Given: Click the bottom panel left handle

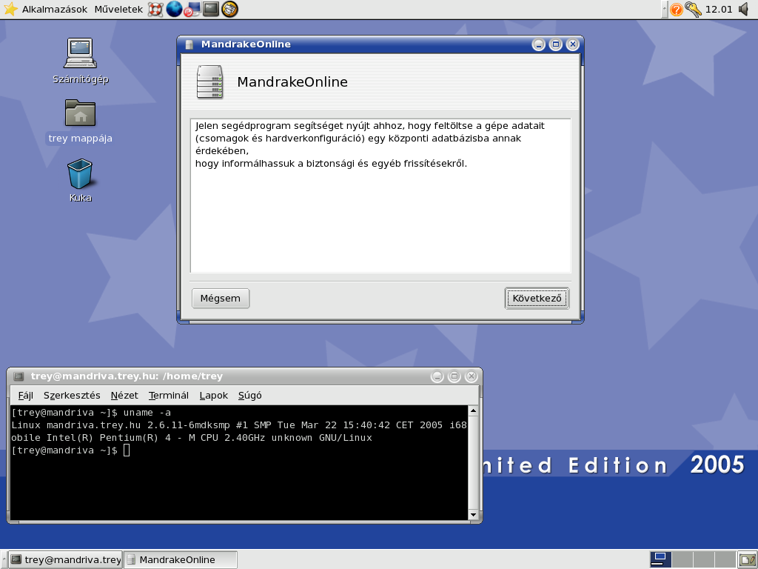Looking at the screenshot, I should click(4, 560).
